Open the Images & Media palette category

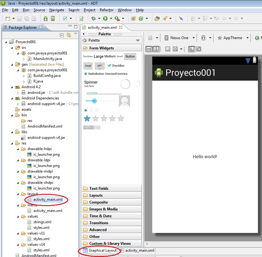coord(112,209)
